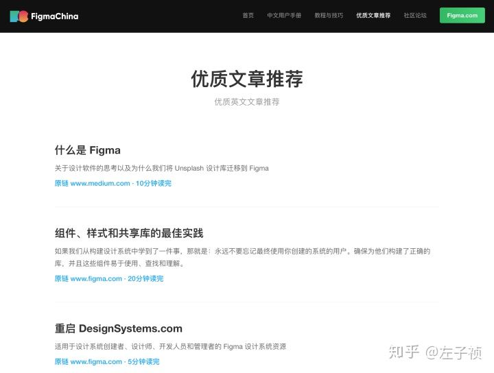Screen dimensions: 494x373
Task: Click the description 适用于设计系统创建者
Action: pyautogui.click(x=170, y=346)
